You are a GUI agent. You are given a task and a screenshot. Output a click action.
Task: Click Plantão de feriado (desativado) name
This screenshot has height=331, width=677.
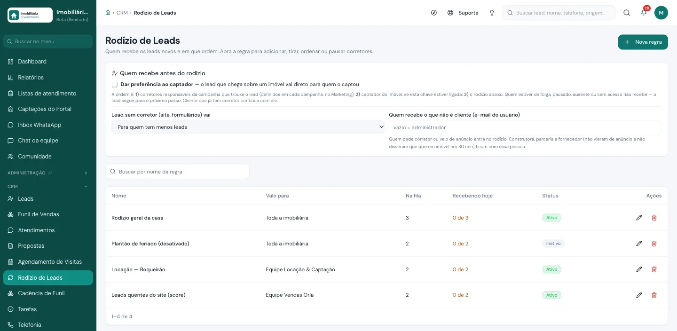coord(150,244)
